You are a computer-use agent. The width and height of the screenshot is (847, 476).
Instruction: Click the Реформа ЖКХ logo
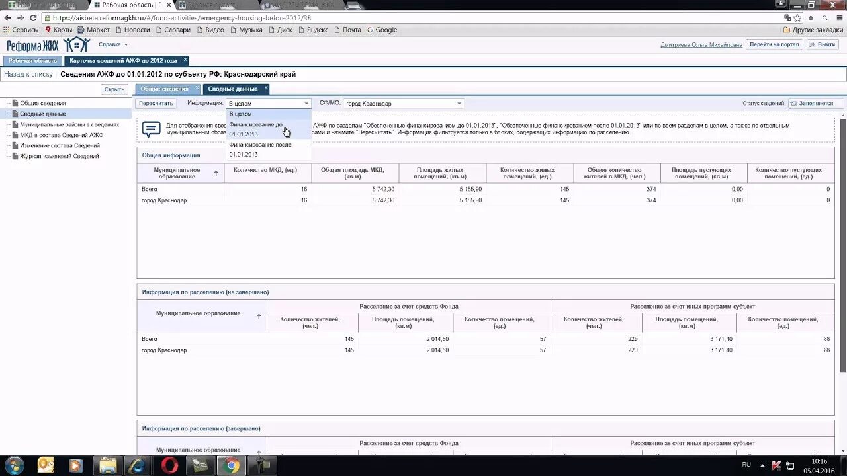click(x=48, y=45)
